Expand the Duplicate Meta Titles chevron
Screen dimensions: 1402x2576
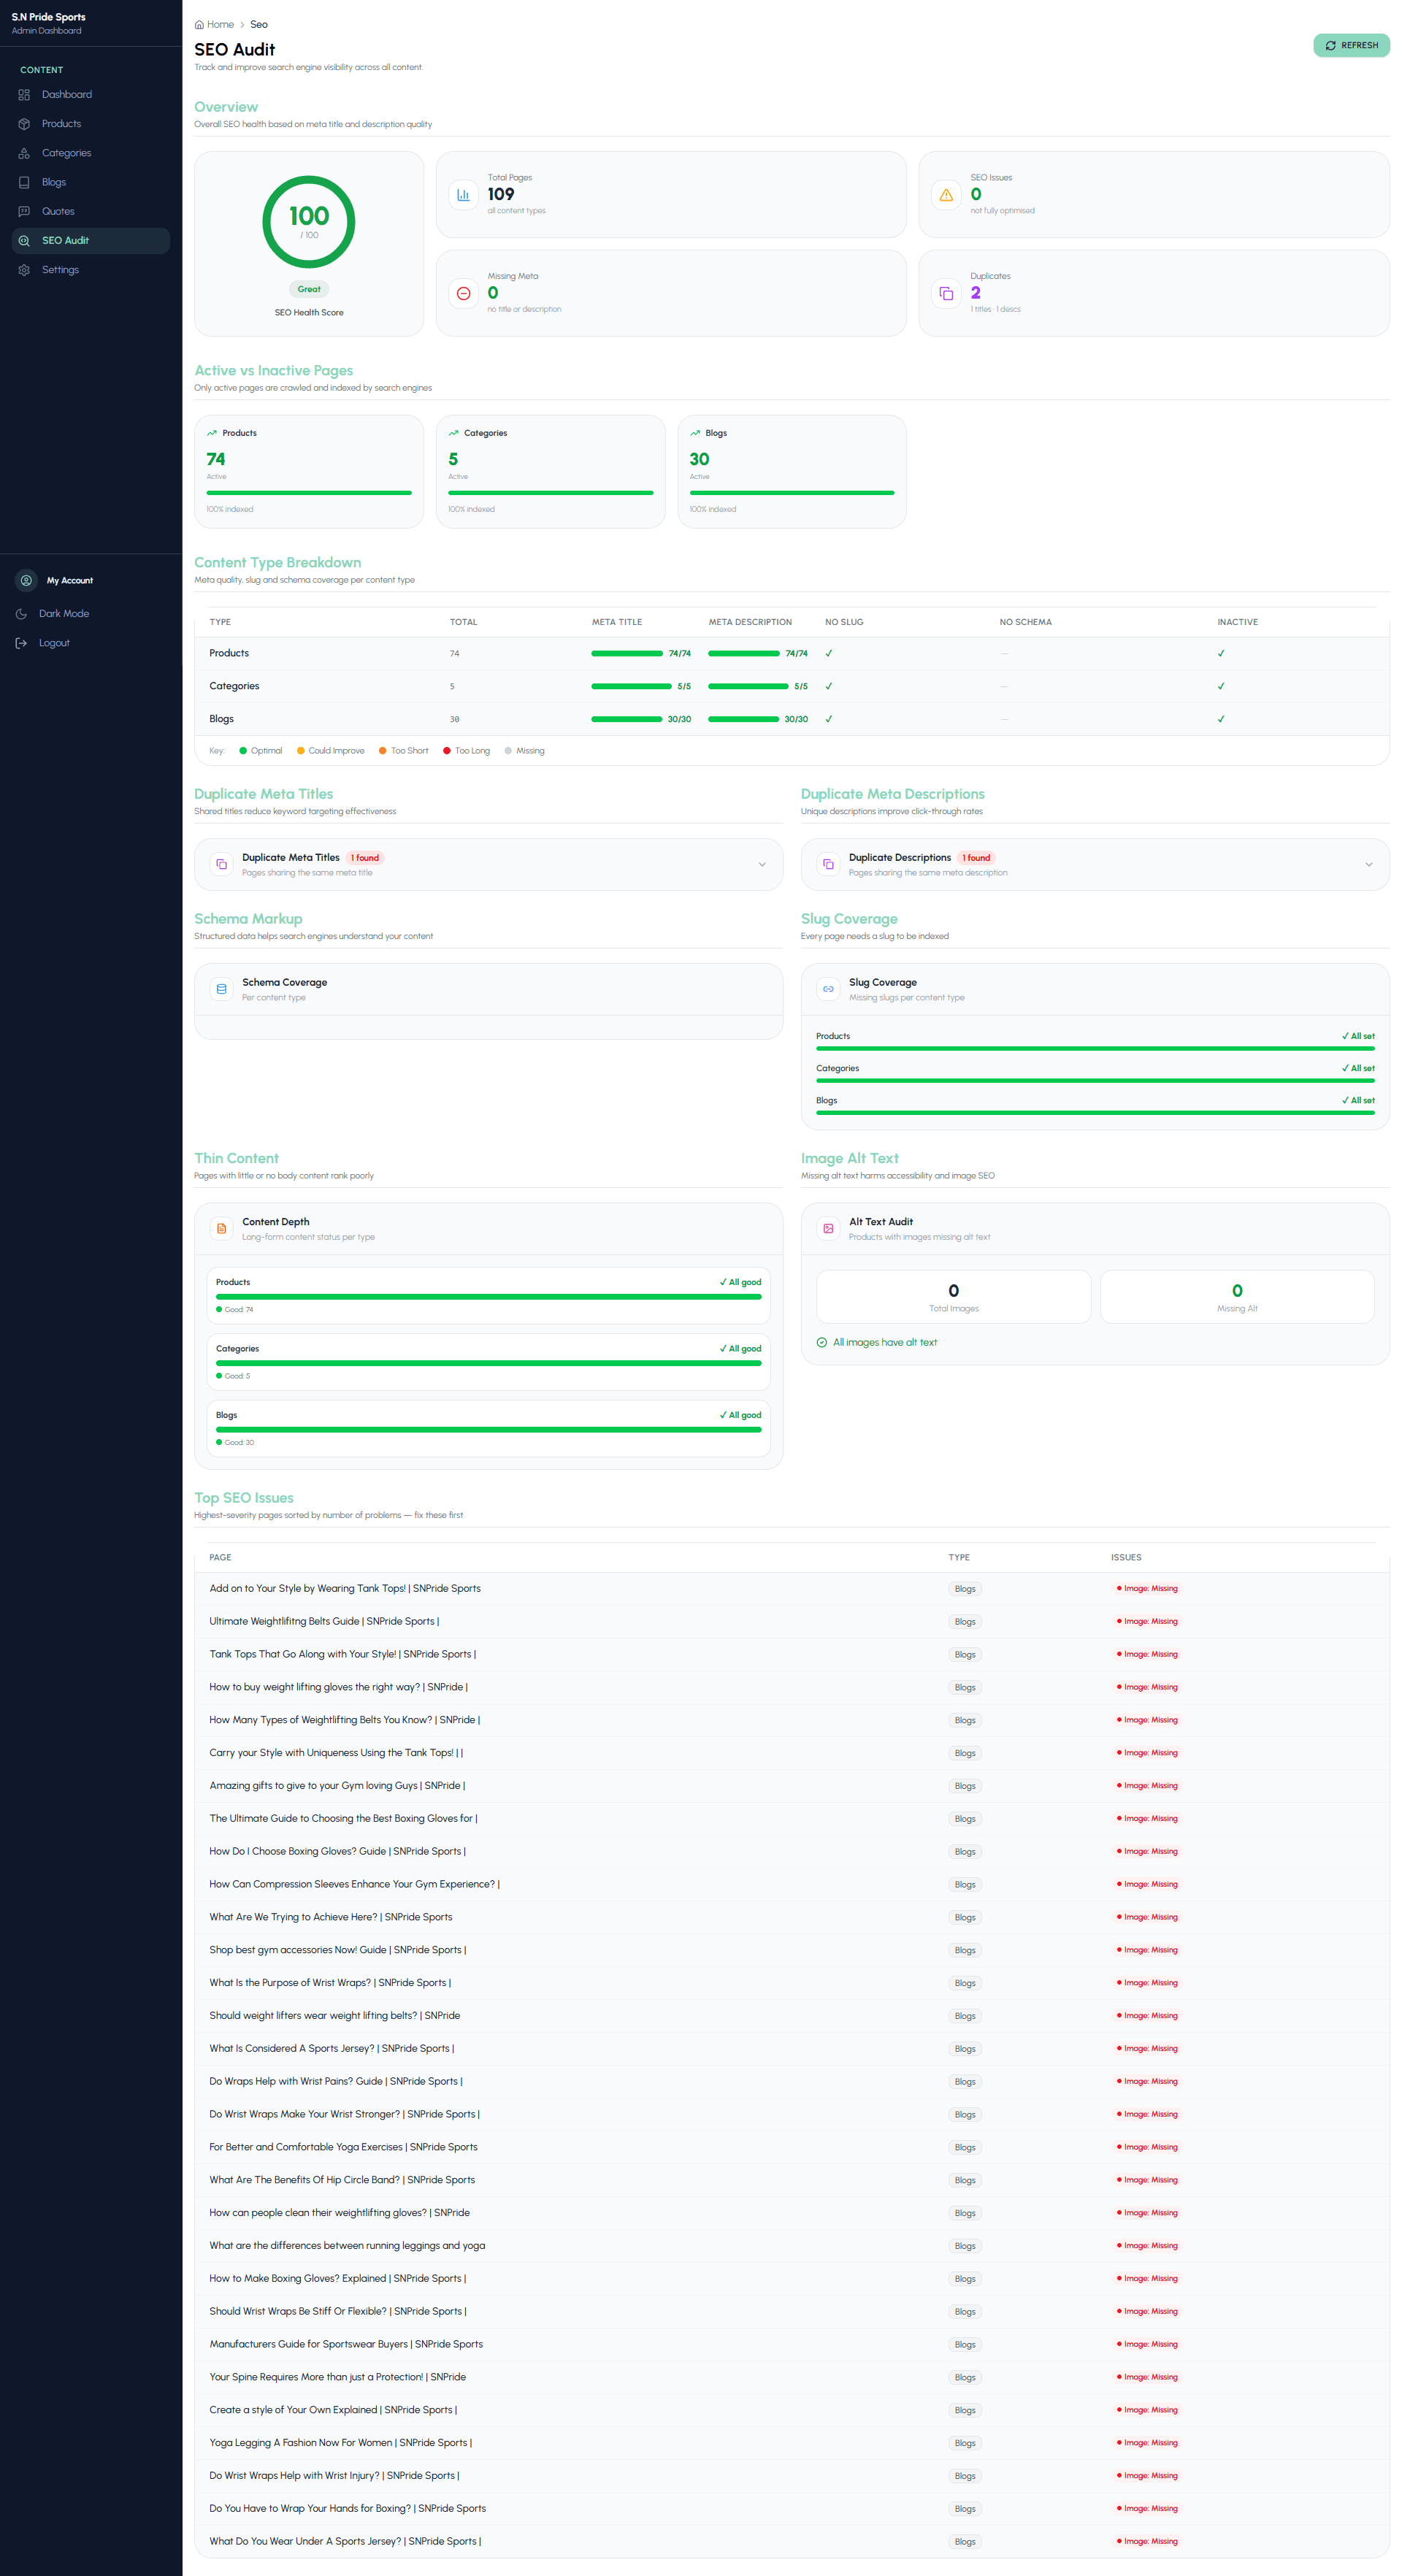tap(762, 864)
